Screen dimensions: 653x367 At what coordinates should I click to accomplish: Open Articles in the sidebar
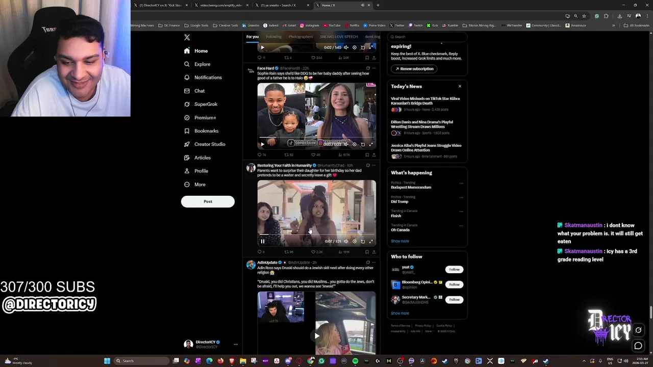pyautogui.click(x=197, y=158)
